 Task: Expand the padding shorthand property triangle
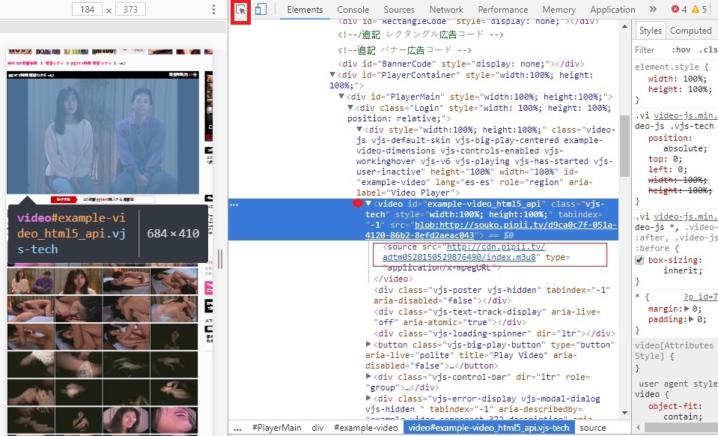click(x=690, y=319)
